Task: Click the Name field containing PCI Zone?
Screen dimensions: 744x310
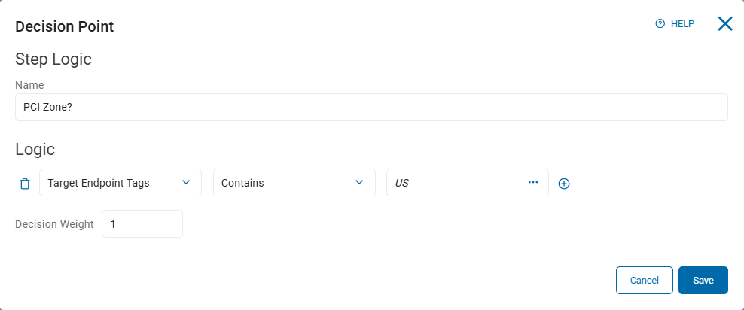Action: click(371, 107)
